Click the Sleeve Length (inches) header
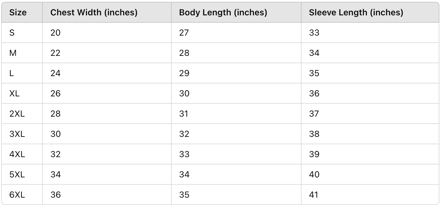440x205 pixels. point(356,13)
